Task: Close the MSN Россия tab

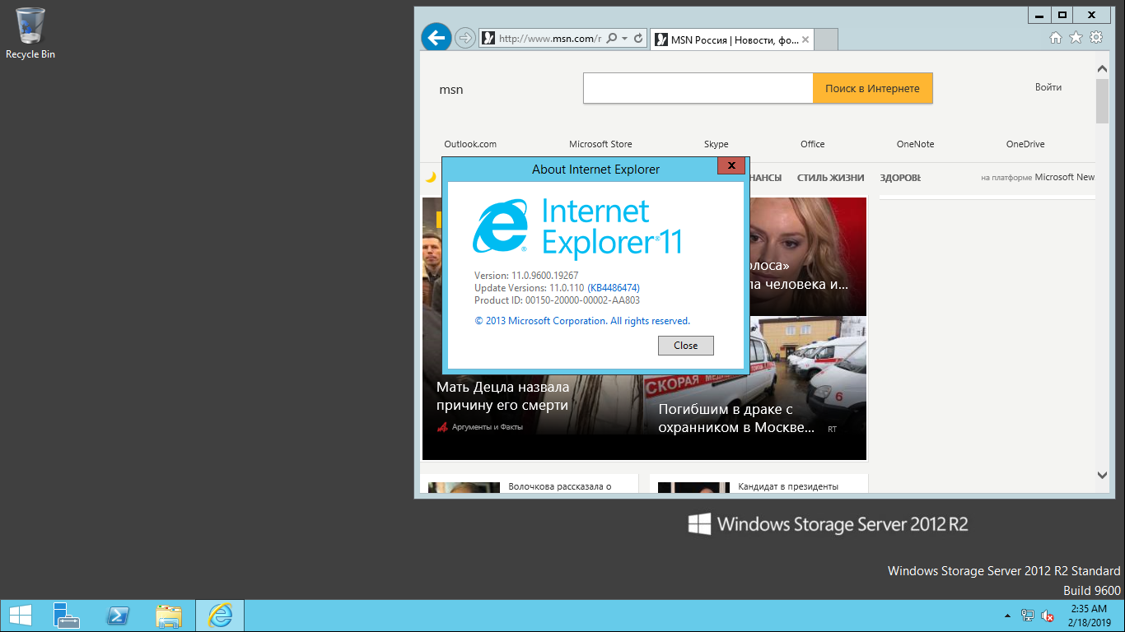Action: point(805,39)
